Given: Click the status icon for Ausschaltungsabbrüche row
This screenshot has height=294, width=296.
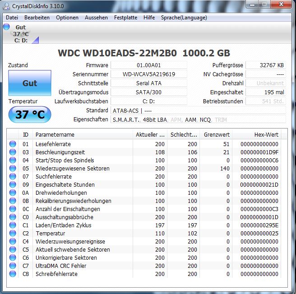Looking at the screenshot, I should 13,217.
